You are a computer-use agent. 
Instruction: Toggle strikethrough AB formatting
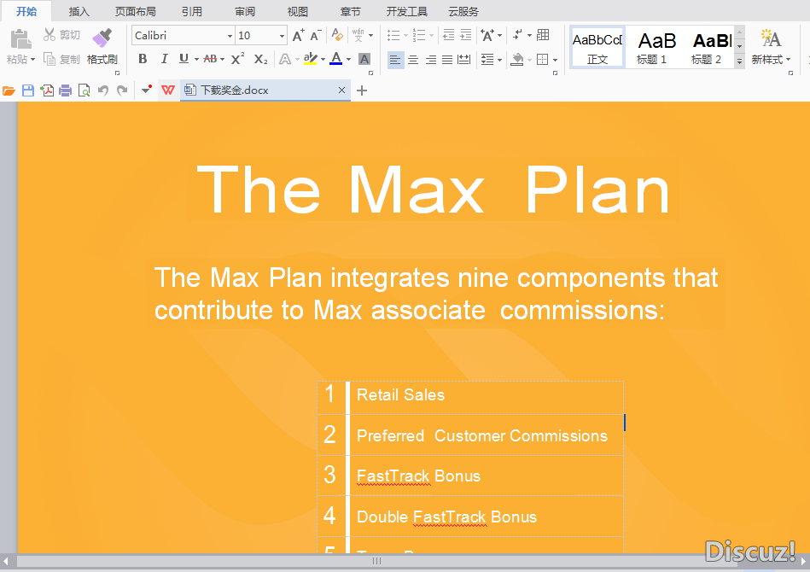click(x=210, y=60)
